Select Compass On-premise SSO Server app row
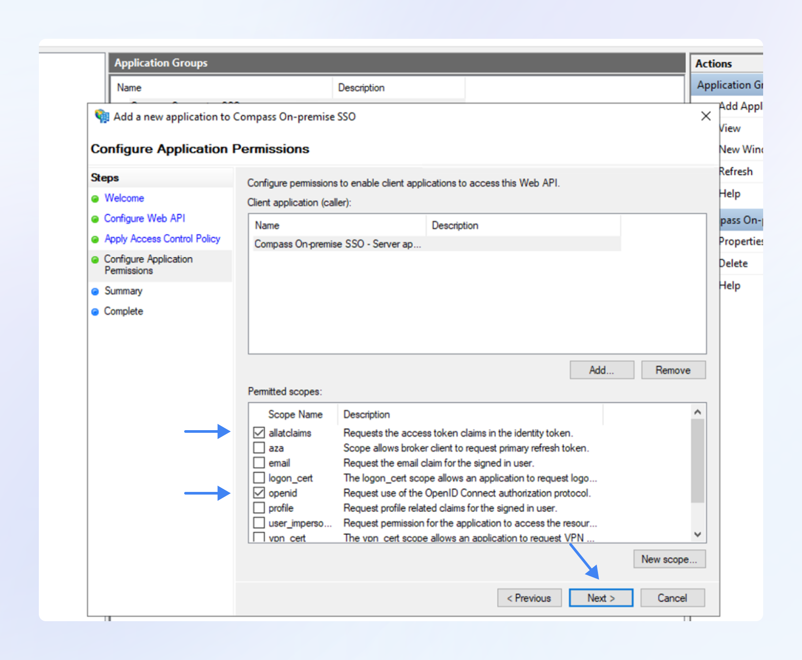Viewport: 802px width, 660px height. pyautogui.click(x=338, y=244)
